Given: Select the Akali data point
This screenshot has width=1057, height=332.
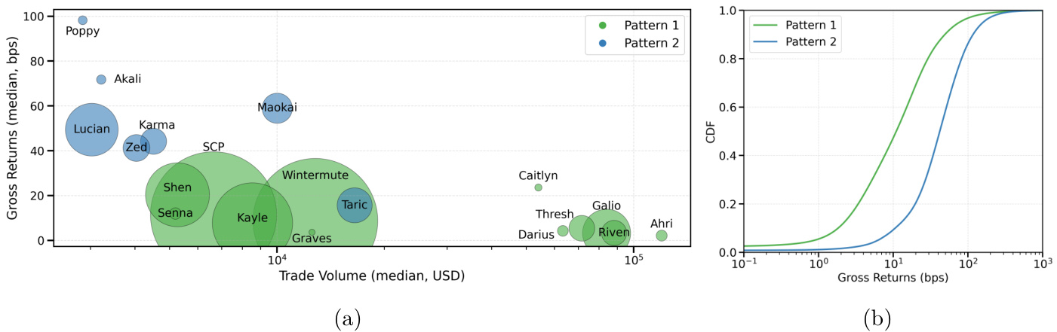Looking at the screenshot, I should click(101, 80).
